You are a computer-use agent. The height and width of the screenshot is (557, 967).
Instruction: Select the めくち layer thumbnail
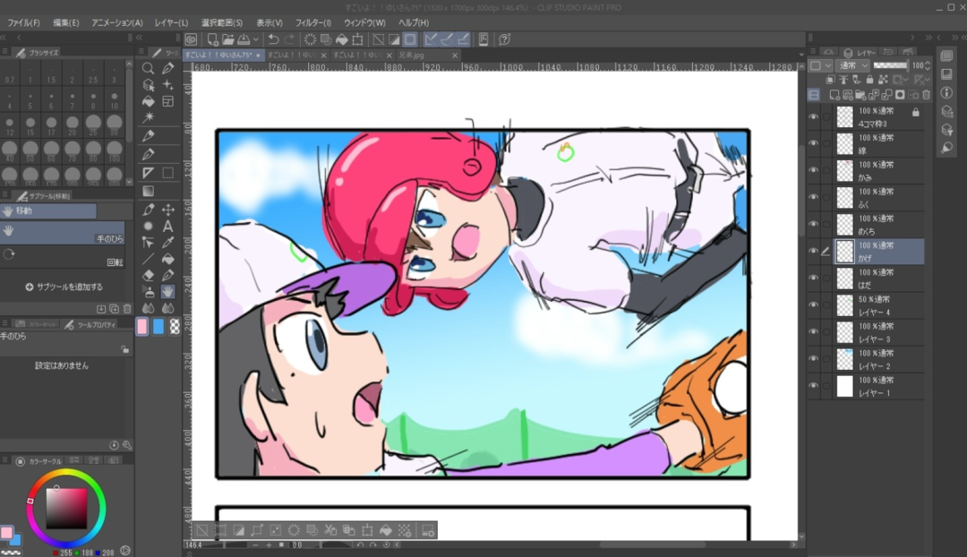[844, 224]
